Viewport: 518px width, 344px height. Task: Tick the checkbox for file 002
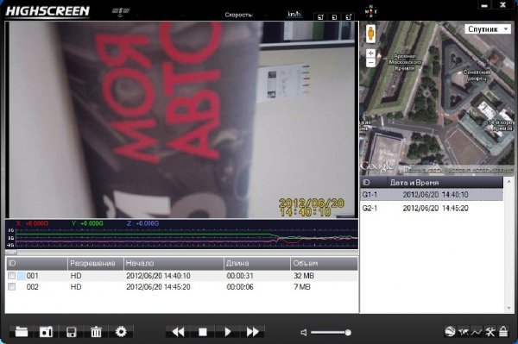[x=11, y=286]
